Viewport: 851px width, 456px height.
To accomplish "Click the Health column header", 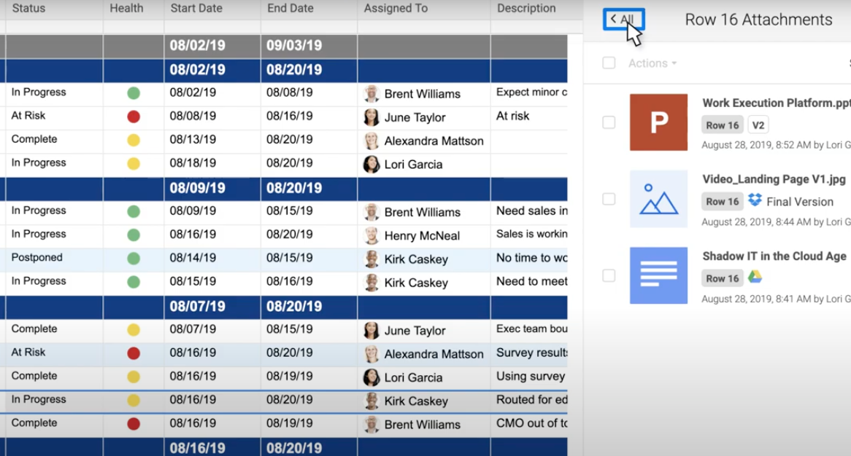I will click(126, 9).
